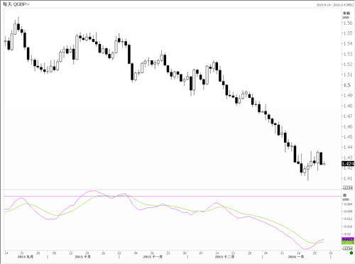Click the green status dot at bottom right
355x264 pixels.
pos(351,253)
